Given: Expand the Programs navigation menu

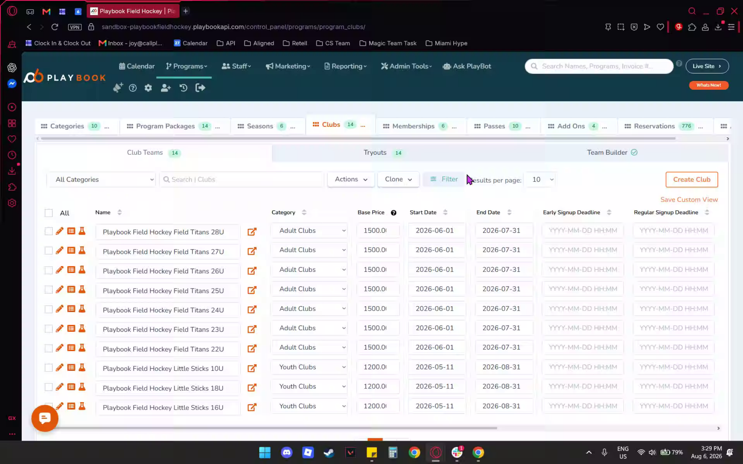Looking at the screenshot, I should tap(186, 66).
